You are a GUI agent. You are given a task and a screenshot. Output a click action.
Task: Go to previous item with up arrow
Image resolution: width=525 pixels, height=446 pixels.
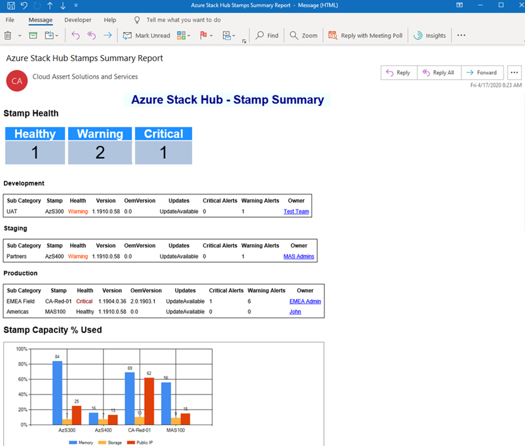50,6
